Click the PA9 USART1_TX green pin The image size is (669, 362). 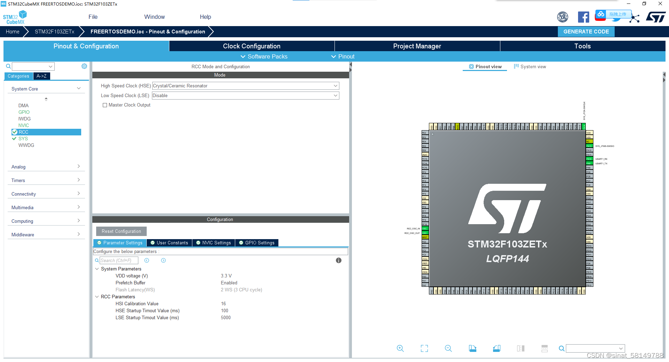point(589,163)
